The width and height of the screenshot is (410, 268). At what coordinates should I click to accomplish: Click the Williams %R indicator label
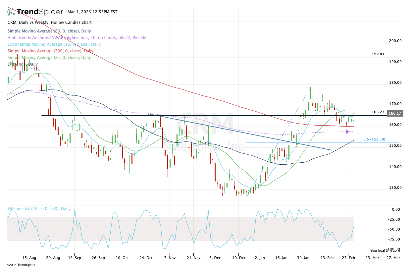[x=39, y=209]
